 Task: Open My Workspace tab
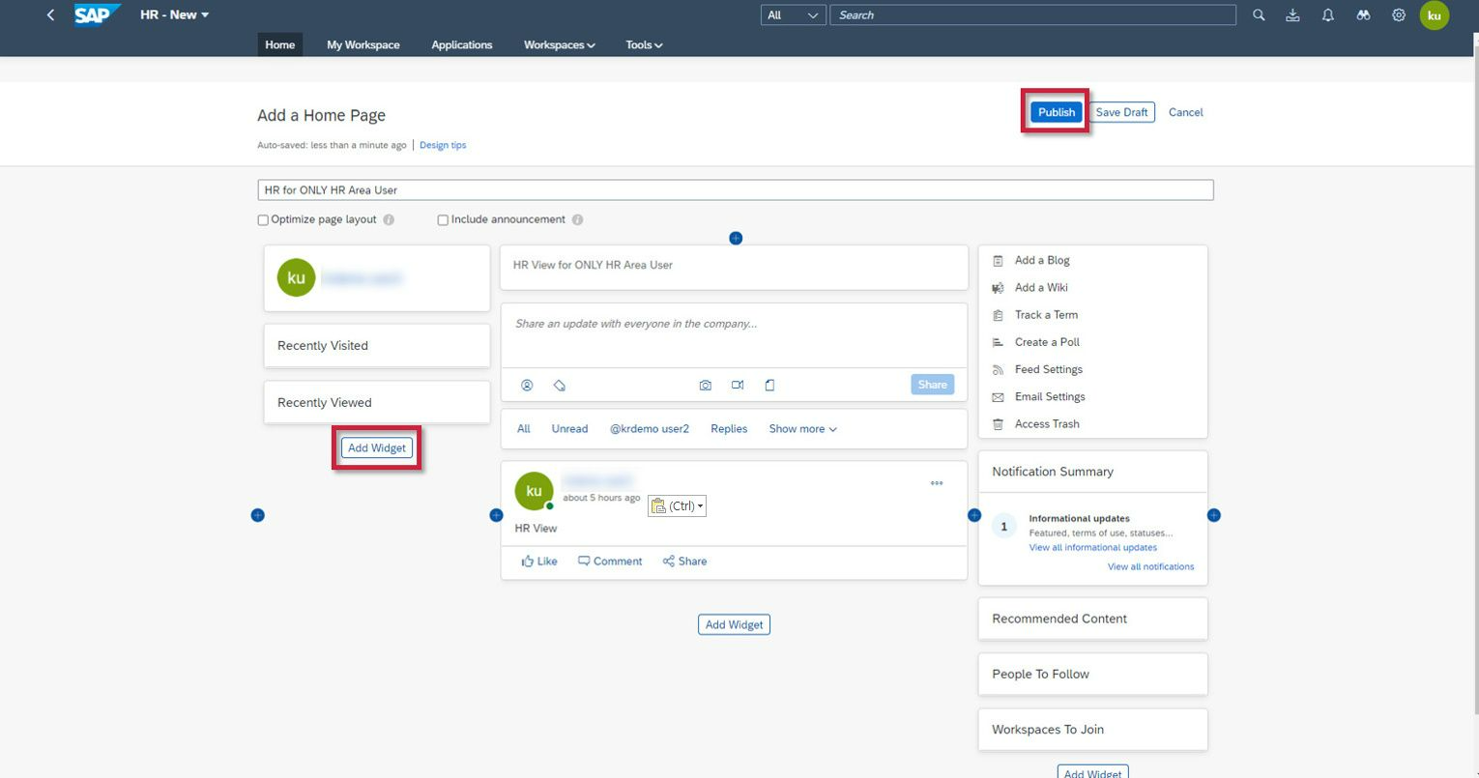click(363, 44)
